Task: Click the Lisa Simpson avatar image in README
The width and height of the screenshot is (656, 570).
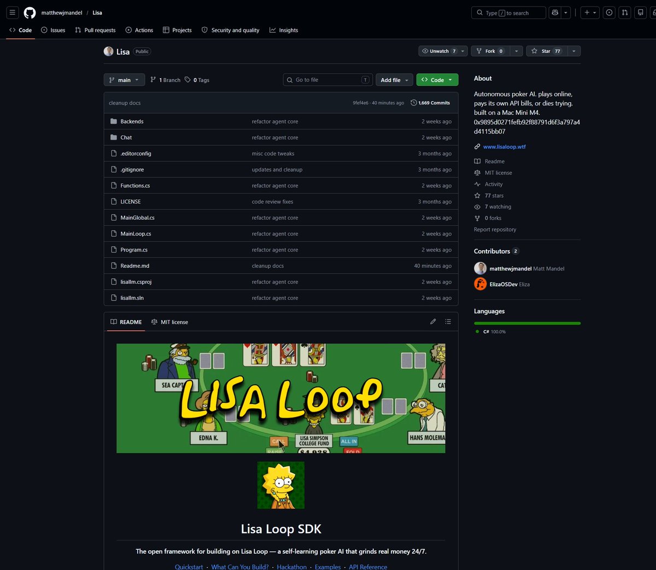Action: [281, 485]
